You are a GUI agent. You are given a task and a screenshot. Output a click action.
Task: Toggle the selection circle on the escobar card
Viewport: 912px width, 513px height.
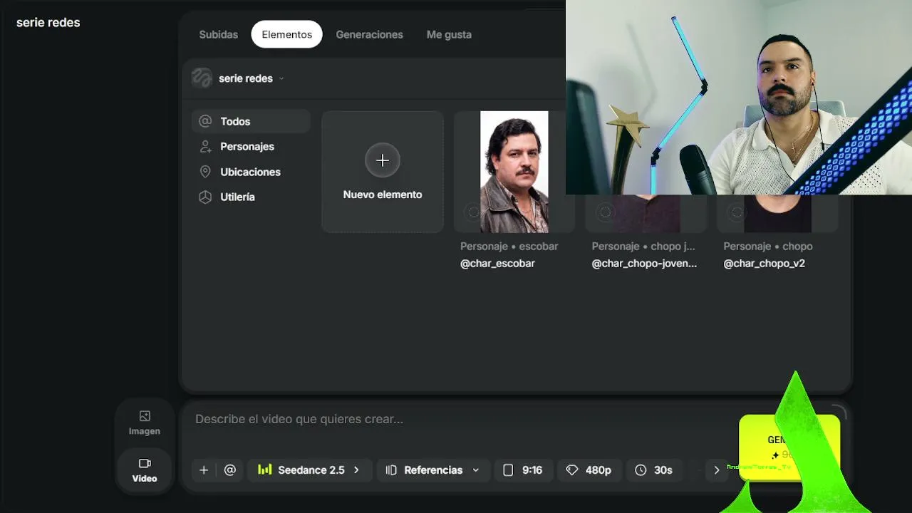[473, 212]
